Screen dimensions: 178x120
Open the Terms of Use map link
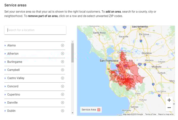click(150, 114)
